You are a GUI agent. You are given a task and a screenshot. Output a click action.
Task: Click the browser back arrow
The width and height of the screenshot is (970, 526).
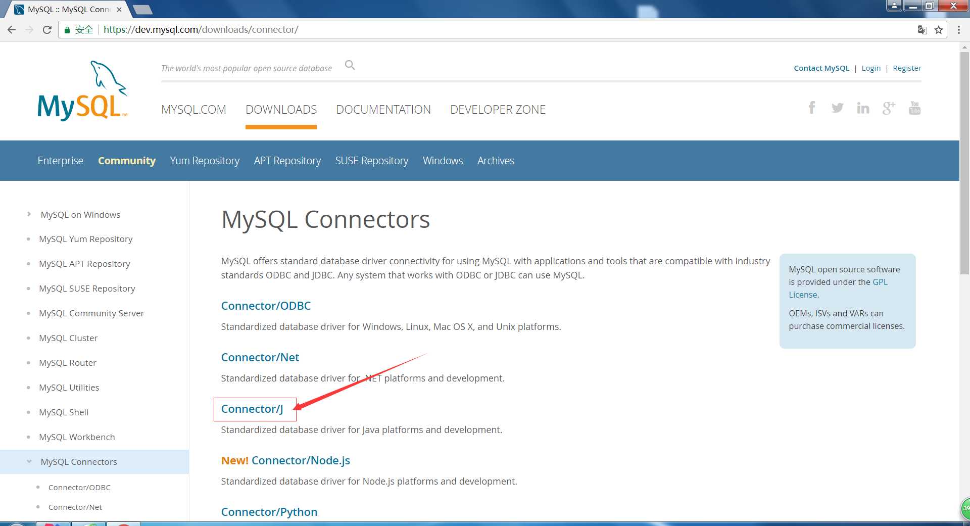point(12,30)
